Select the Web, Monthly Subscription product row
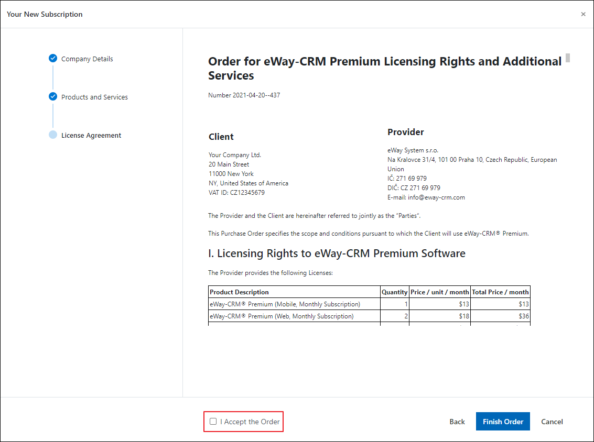Viewport: 594px width, 442px height. click(369, 316)
